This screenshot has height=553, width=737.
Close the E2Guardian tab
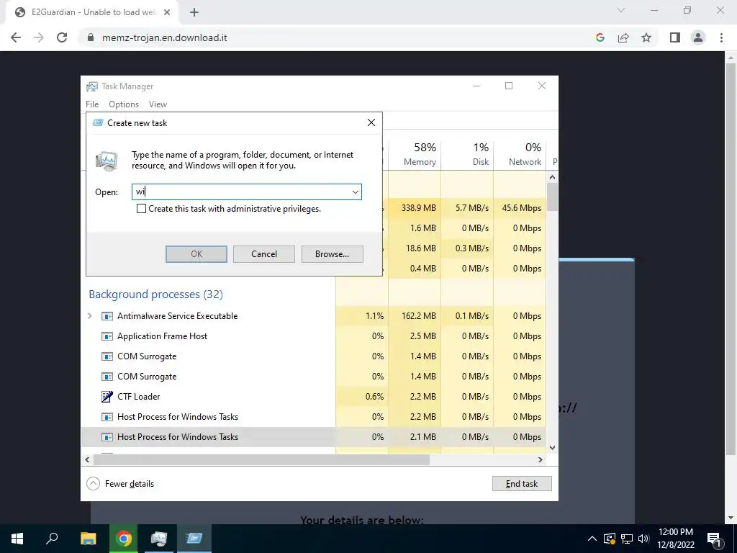167,12
